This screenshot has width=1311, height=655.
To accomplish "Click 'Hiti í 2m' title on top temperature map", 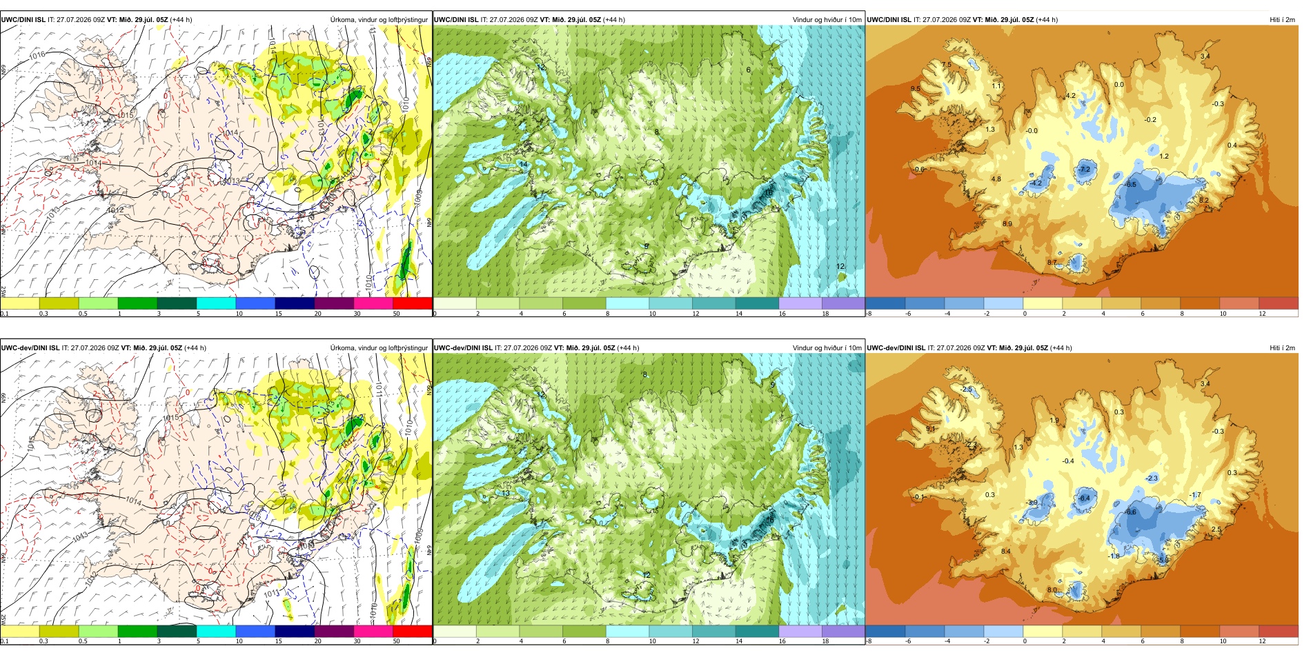I will pos(1282,20).
